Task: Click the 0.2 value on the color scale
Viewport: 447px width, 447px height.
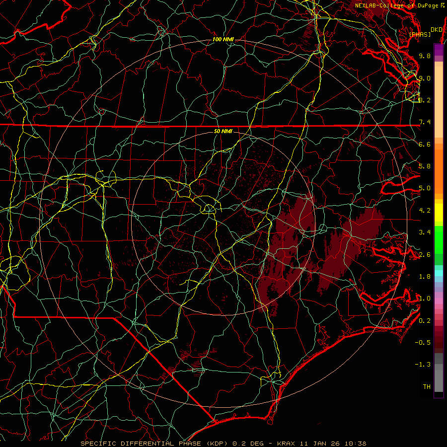Action: 425,320
